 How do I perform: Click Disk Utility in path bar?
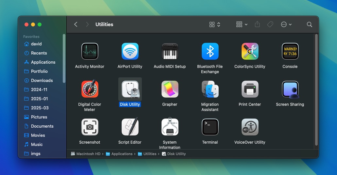[x=174, y=154]
